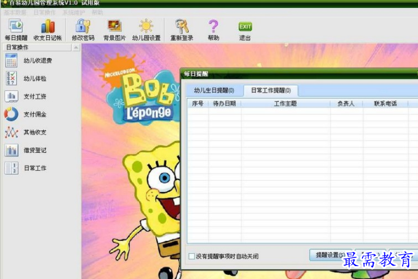This screenshot has height=279, width=418.
Task: Open 幼儿园设置 sun icon
Action: 147,29
